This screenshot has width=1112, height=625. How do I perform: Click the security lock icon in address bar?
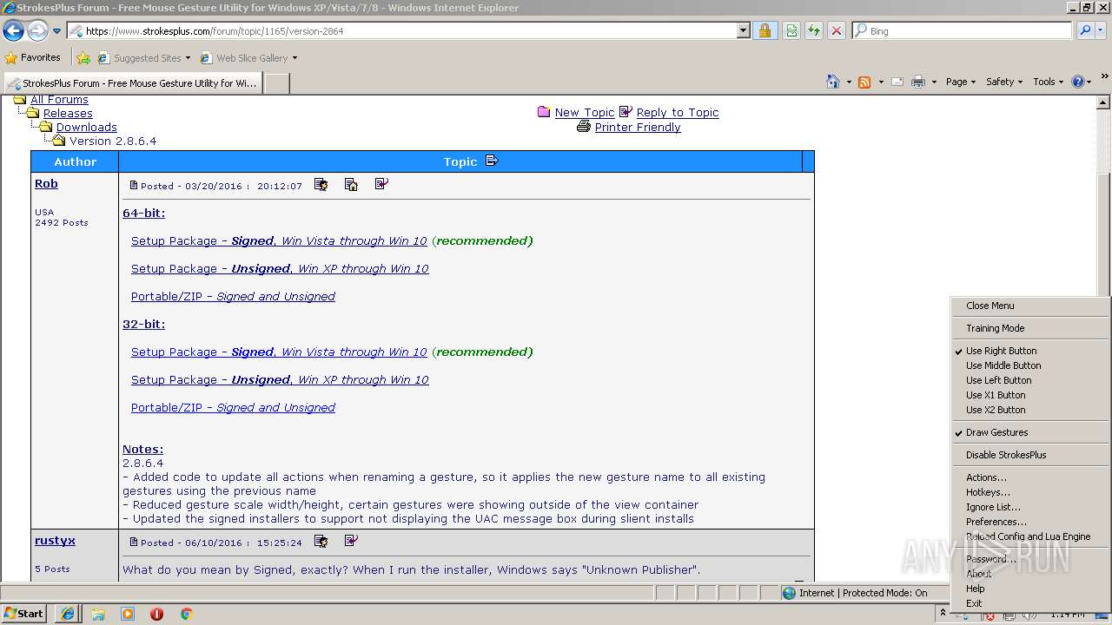764,31
